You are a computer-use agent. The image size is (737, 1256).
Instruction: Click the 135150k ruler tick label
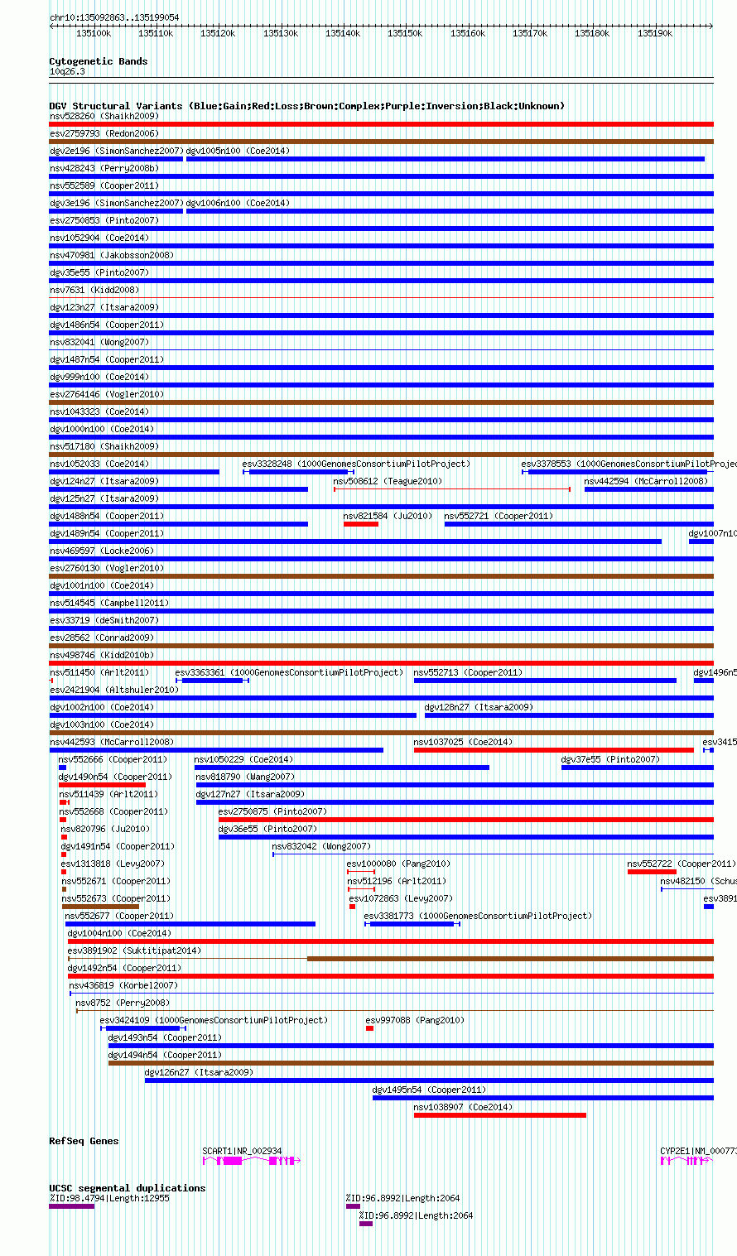pos(406,34)
